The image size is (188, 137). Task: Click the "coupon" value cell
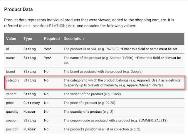click(12, 120)
